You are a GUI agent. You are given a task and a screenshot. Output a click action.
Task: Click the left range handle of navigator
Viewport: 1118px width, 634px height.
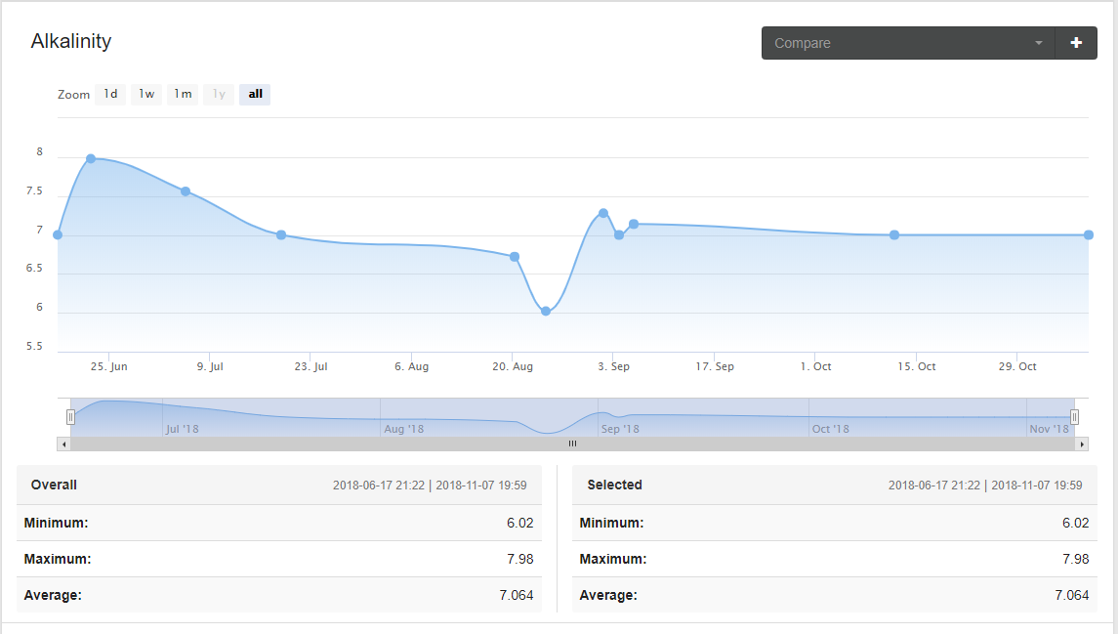70,417
